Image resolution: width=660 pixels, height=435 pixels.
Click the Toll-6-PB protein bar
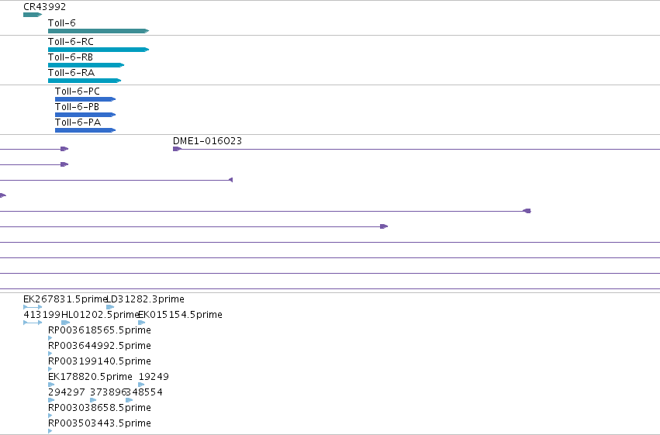85,115
